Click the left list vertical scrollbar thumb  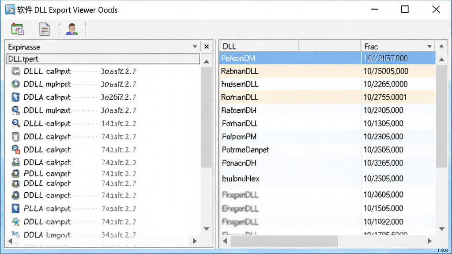click(x=207, y=117)
